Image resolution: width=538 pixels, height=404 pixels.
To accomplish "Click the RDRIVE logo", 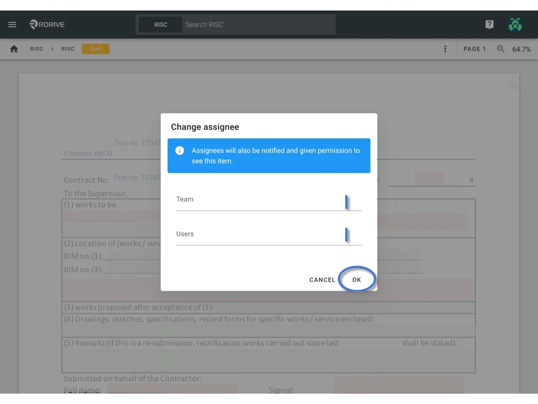I will 46,24.
